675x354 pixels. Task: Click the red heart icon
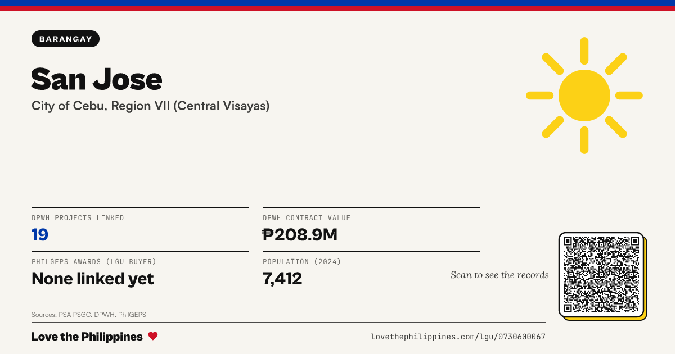pyautogui.click(x=153, y=336)
